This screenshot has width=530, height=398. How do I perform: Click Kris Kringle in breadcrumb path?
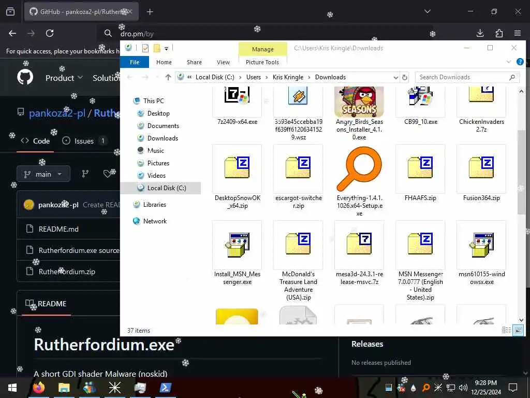tap(288, 77)
